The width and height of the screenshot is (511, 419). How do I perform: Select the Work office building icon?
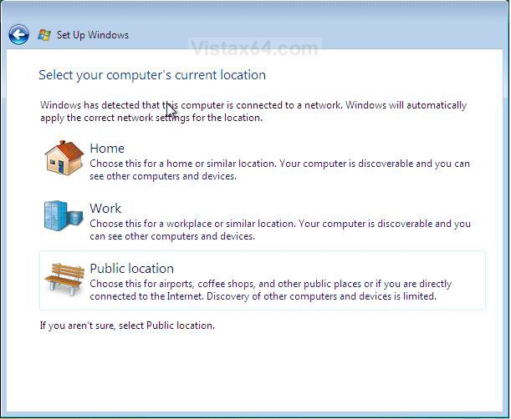point(64,215)
